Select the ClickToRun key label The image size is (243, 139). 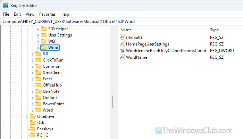(x=53, y=60)
